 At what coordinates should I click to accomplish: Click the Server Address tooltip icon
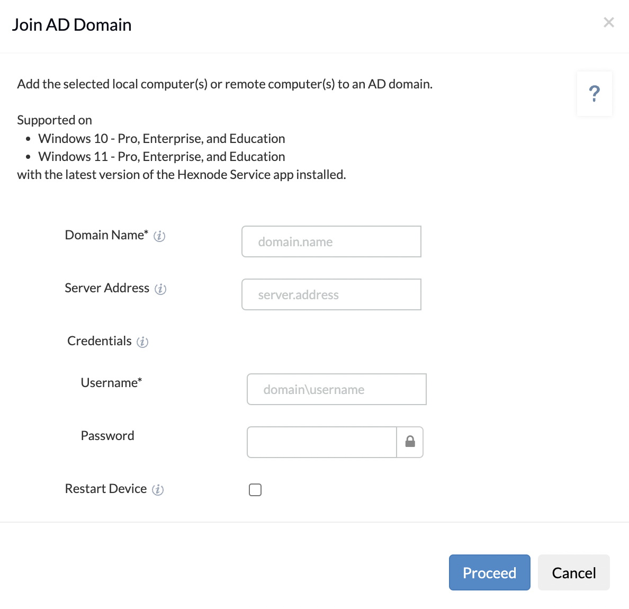click(x=161, y=289)
